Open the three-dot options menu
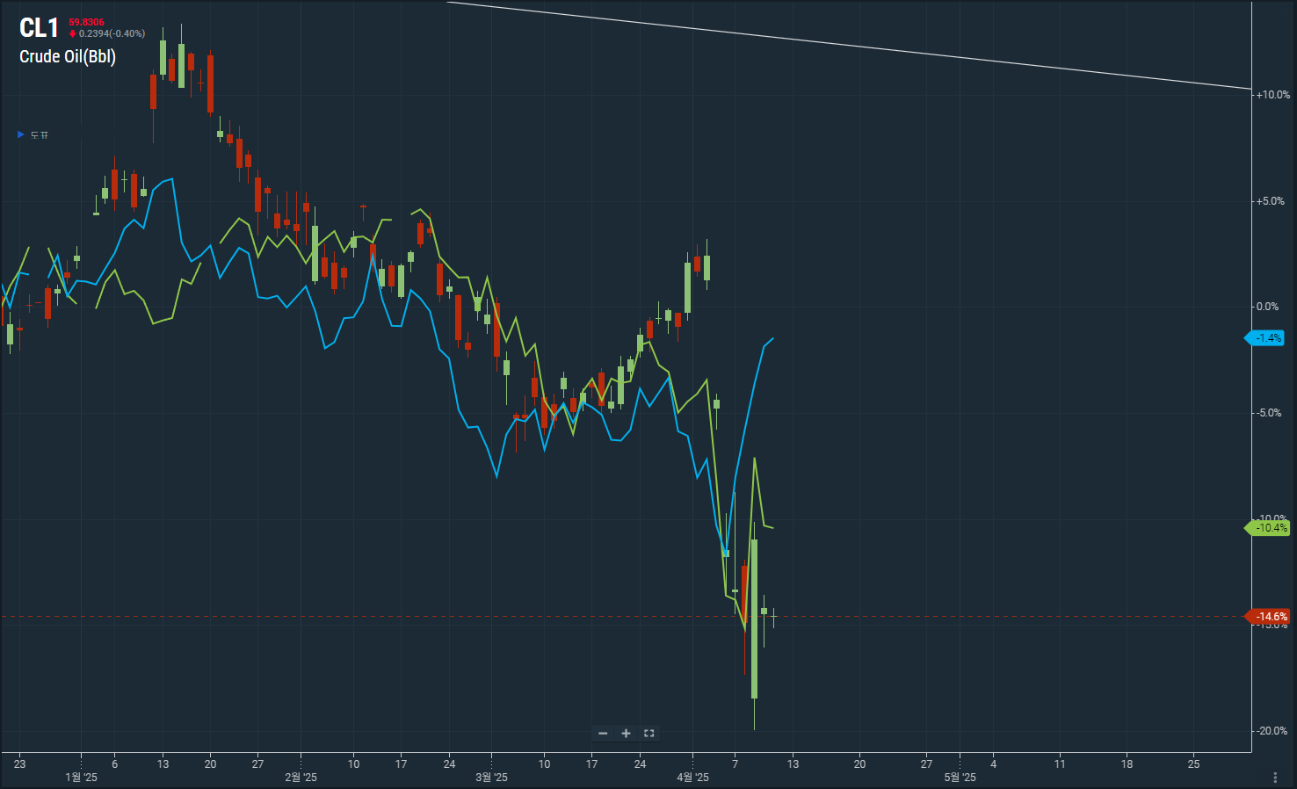Image resolution: width=1297 pixels, height=789 pixels. pos(1274,778)
